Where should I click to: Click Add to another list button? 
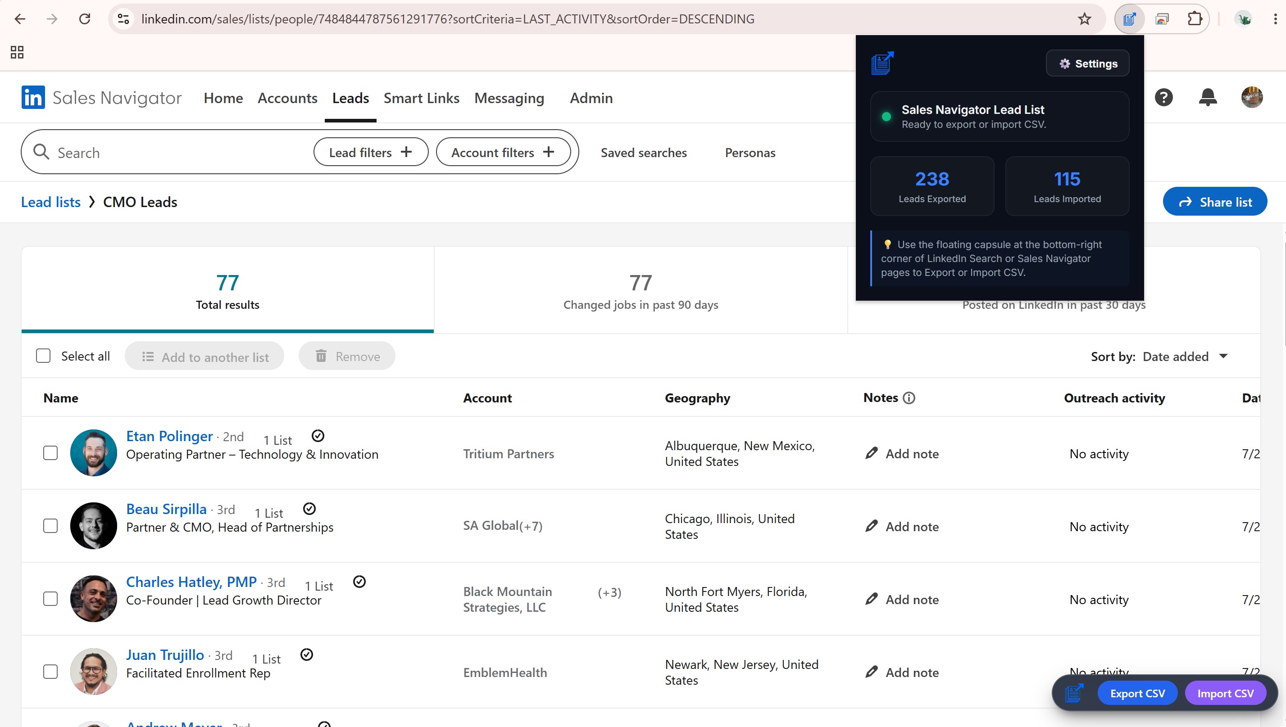coord(204,357)
